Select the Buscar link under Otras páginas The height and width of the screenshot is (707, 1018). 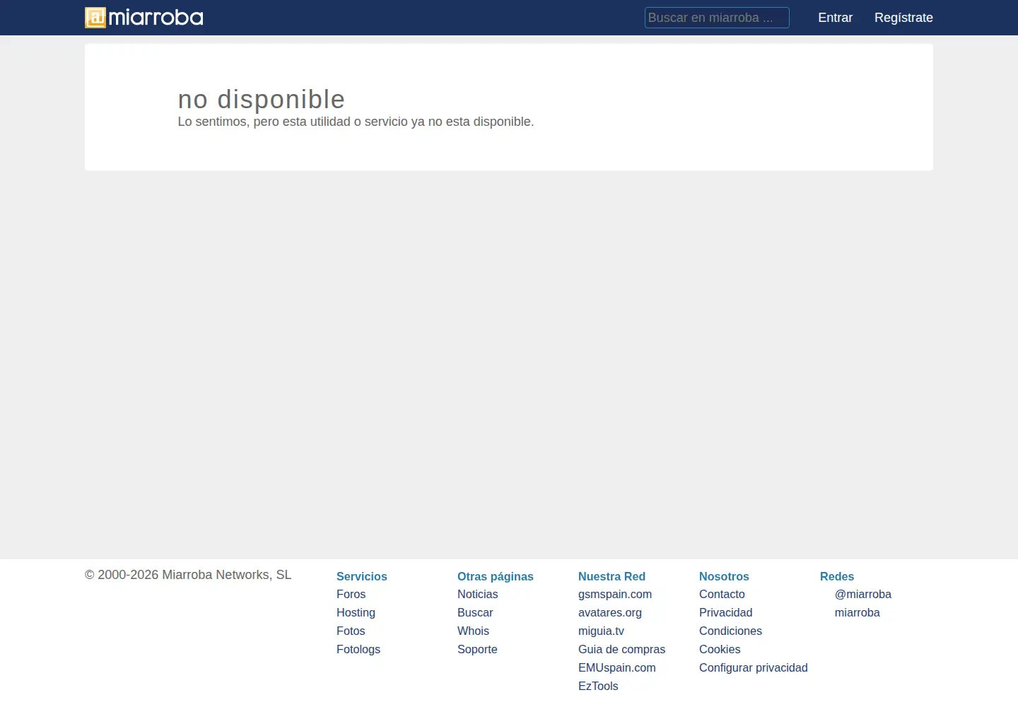coord(475,613)
